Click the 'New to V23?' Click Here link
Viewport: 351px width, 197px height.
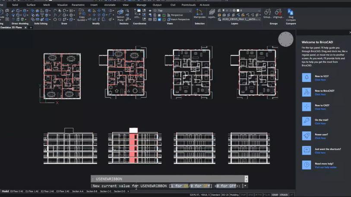(x=320, y=80)
